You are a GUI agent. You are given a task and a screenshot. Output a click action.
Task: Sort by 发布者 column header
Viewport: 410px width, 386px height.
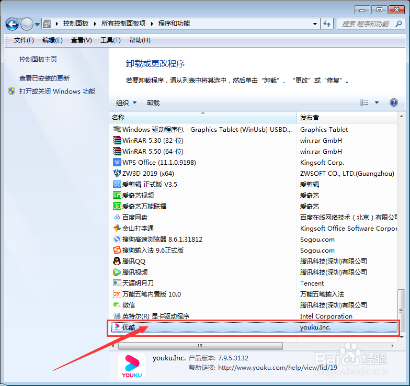[347, 117]
